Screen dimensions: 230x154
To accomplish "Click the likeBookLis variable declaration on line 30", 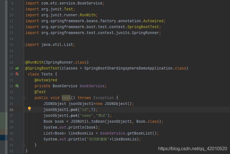I will [81, 133].
